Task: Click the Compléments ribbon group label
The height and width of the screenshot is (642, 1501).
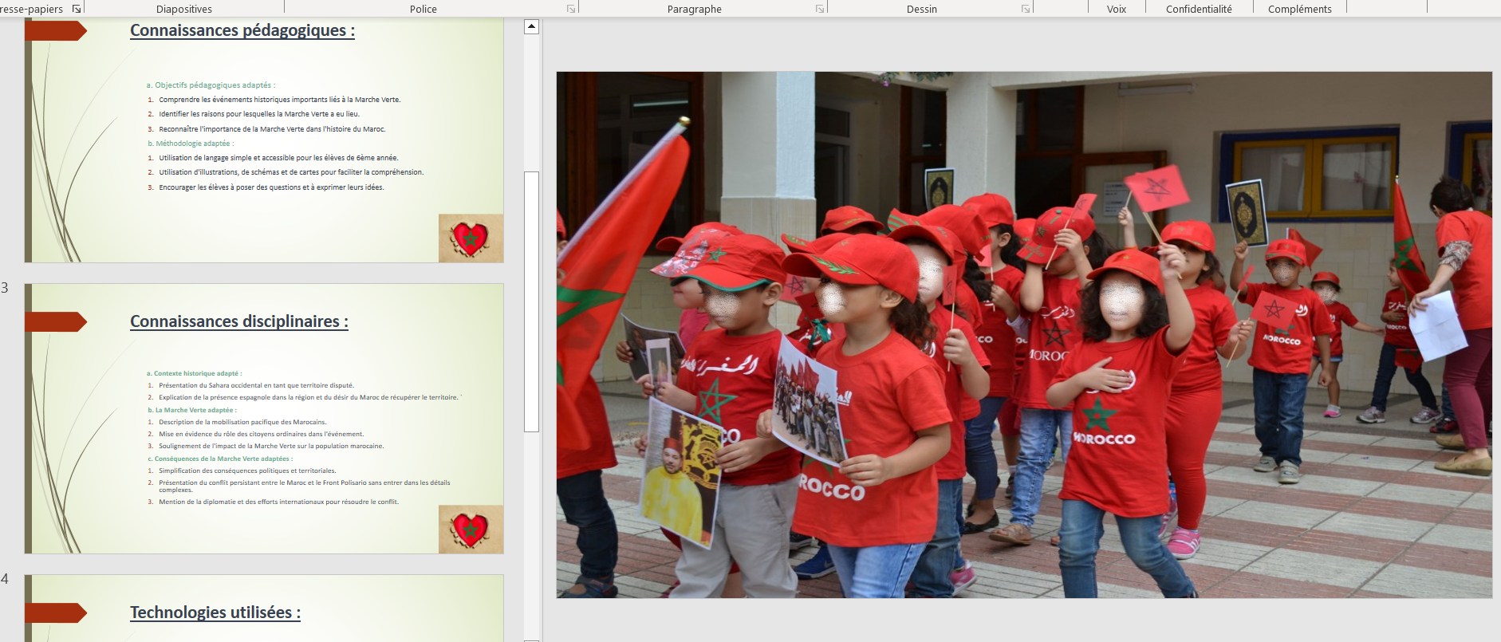Action: pos(1299,9)
